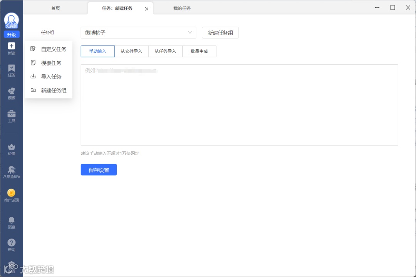416x277 pixels.
Task: Select the 从文件导入 input mode
Action: click(x=132, y=51)
